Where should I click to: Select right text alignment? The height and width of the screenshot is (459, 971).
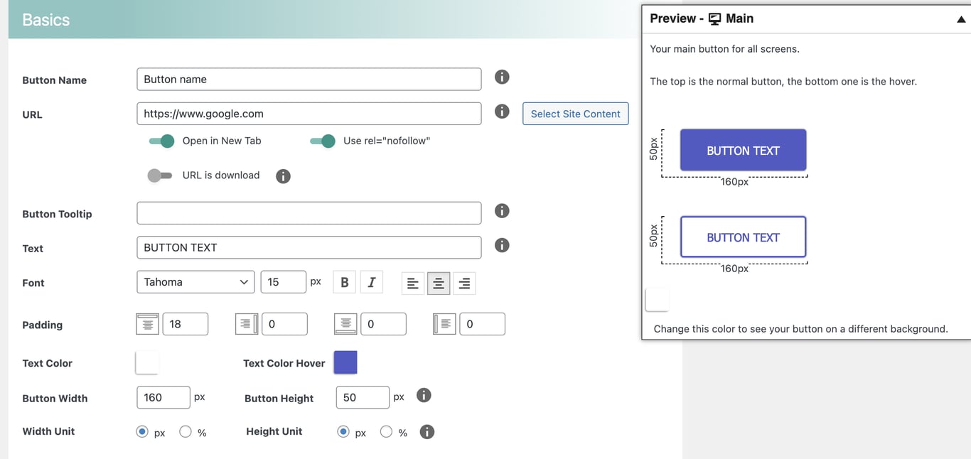464,283
